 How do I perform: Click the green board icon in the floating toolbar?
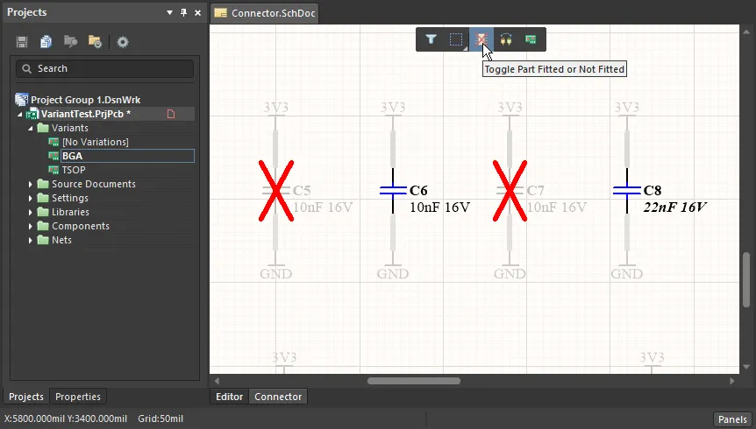coord(531,39)
